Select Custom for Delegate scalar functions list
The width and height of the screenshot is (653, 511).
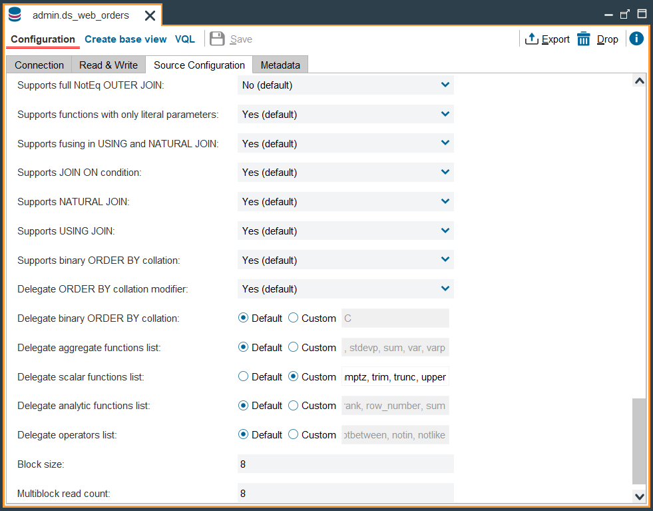click(293, 376)
